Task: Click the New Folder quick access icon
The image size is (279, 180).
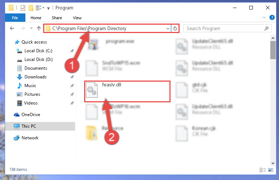Action: (x=31, y=8)
